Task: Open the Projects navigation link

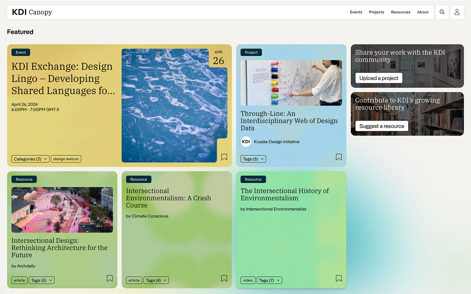Action: click(x=376, y=12)
